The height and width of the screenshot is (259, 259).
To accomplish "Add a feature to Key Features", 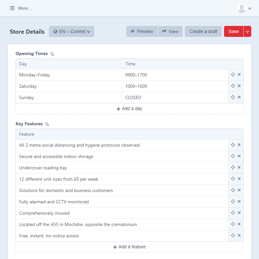I will tap(129, 247).
